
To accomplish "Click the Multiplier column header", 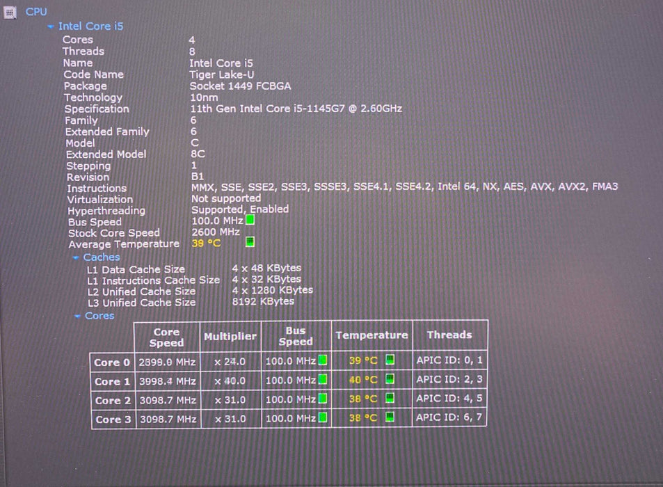I will pyautogui.click(x=230, y=337).
